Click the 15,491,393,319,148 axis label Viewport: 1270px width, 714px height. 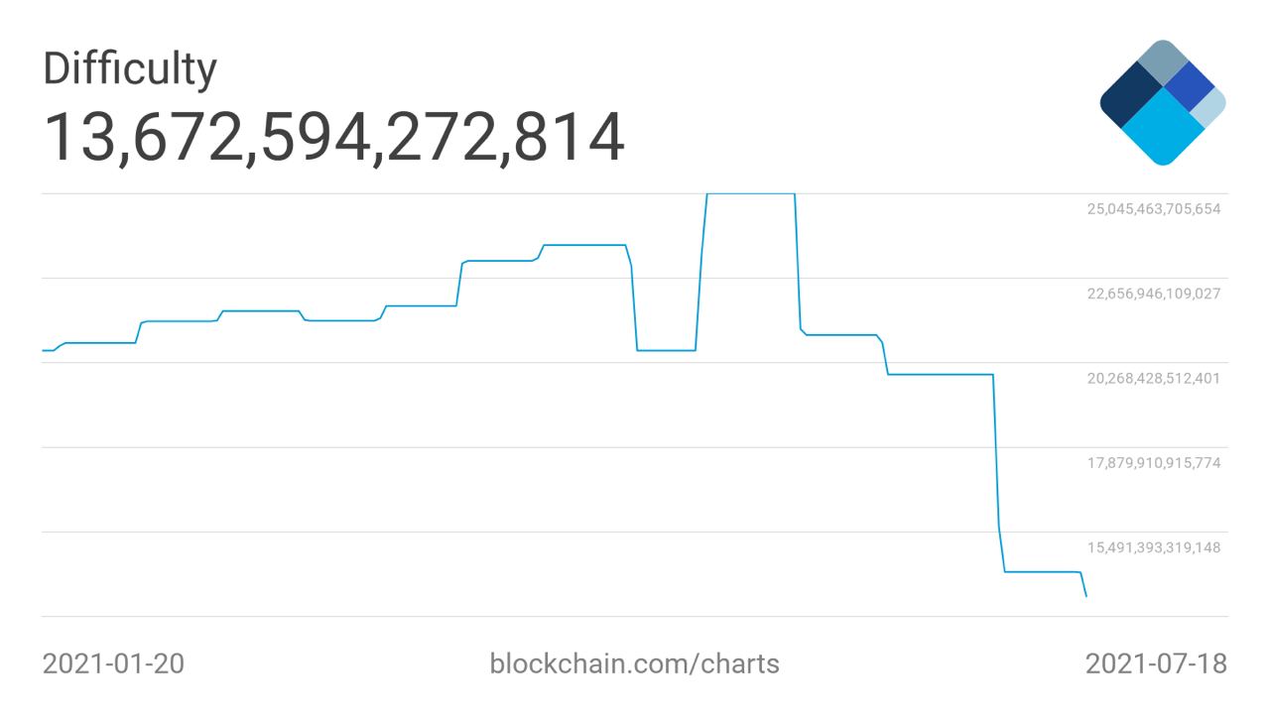1154,546
